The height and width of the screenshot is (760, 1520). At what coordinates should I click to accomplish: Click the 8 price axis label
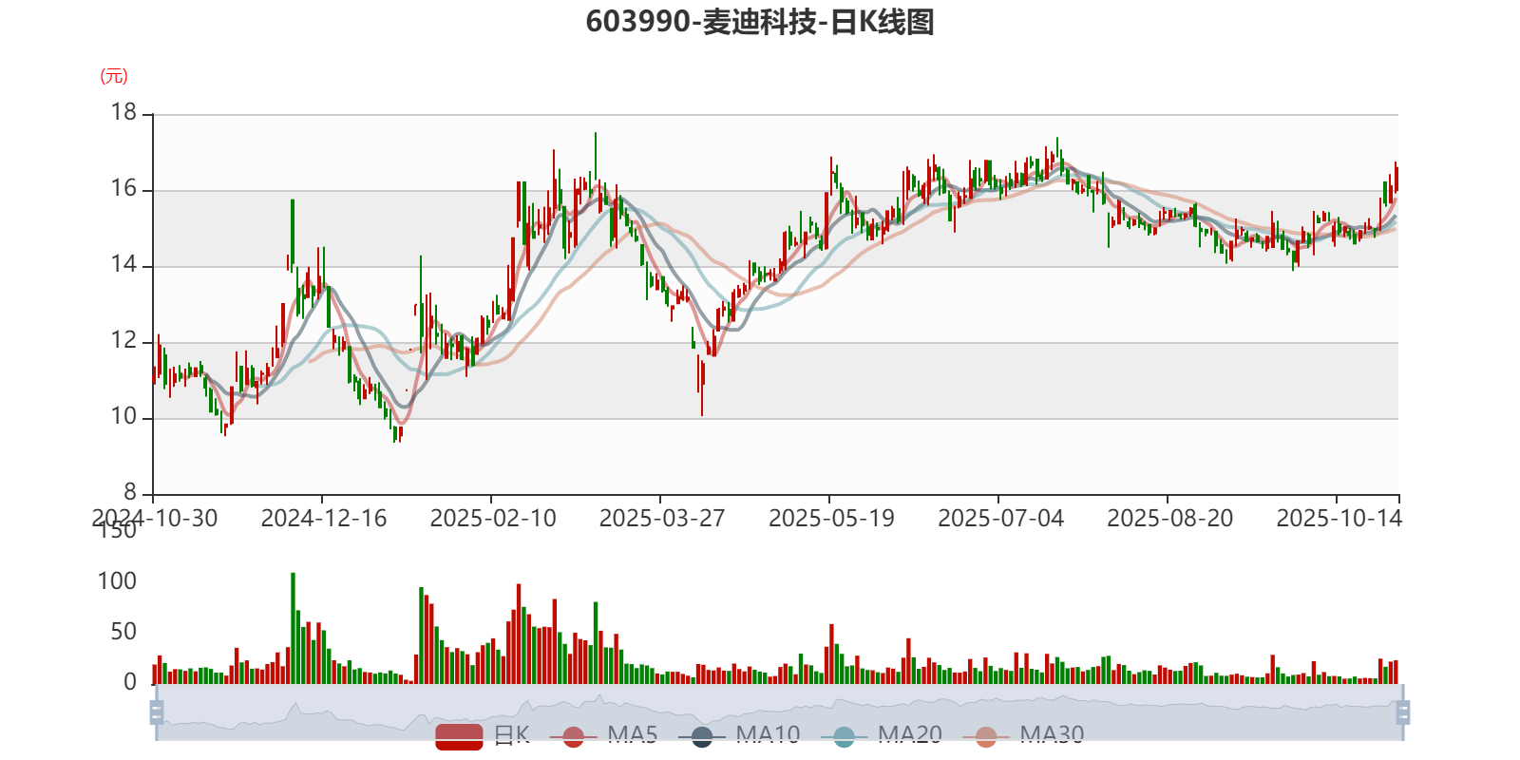click(130, 493)
